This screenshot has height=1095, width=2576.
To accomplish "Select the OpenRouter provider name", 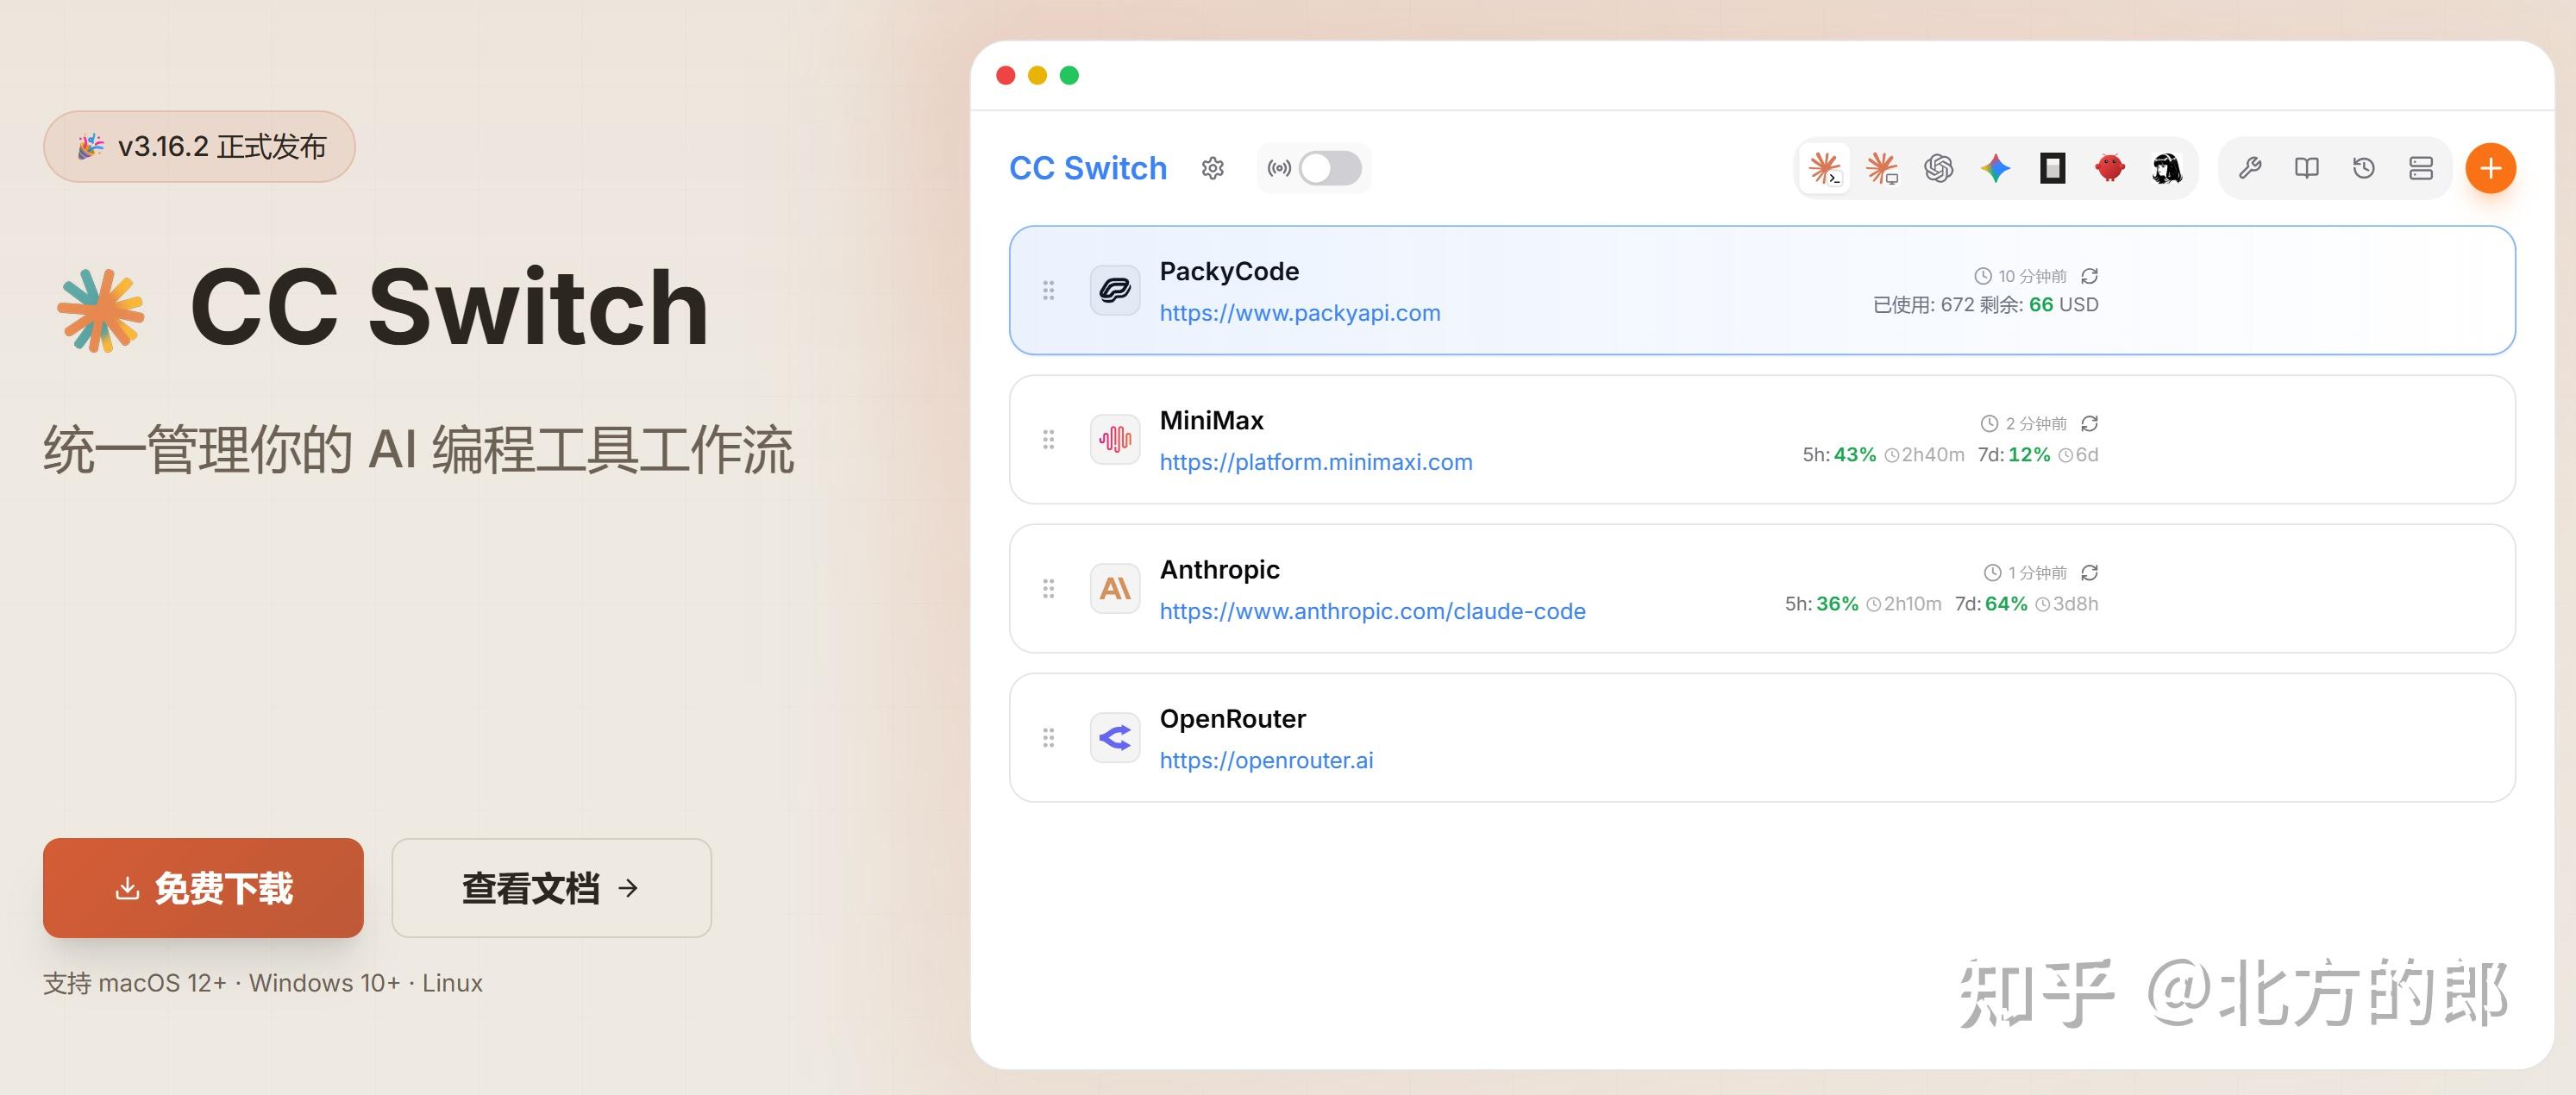I will click(1233, 719).
